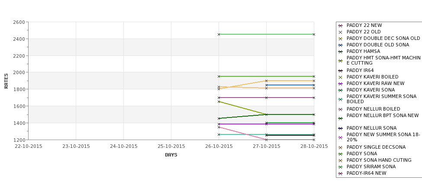Click the PADDY IR64 legend marker icon

tap(341, 71)
